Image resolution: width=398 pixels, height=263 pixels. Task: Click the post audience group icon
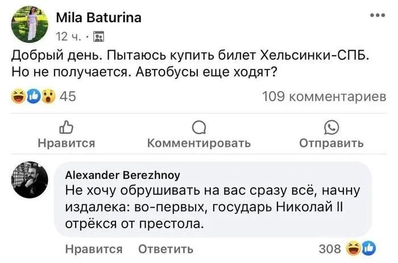(98, 37)
